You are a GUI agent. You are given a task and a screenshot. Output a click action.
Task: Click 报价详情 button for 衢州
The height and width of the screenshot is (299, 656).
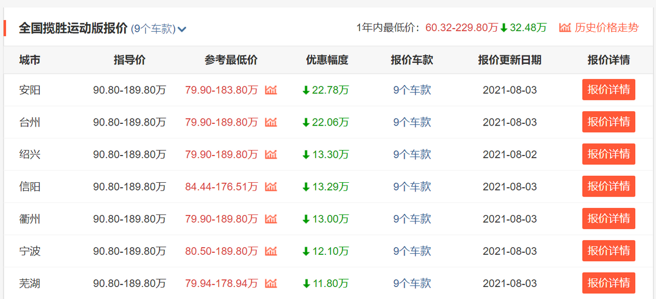608,218
